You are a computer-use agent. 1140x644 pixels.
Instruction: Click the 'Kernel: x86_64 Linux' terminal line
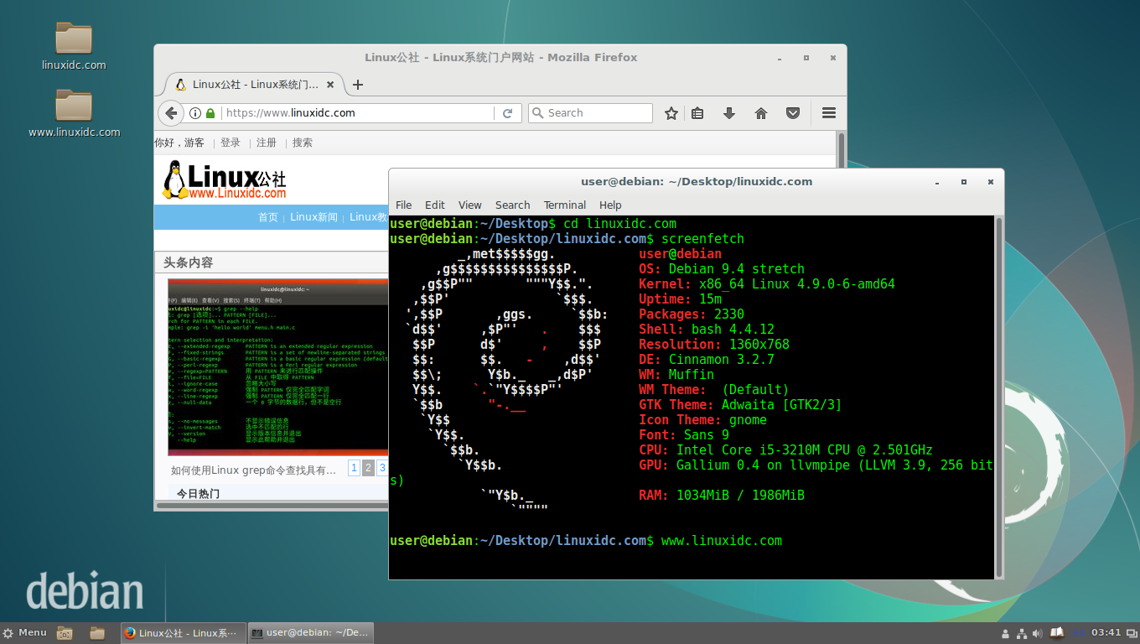coord(767,284)
